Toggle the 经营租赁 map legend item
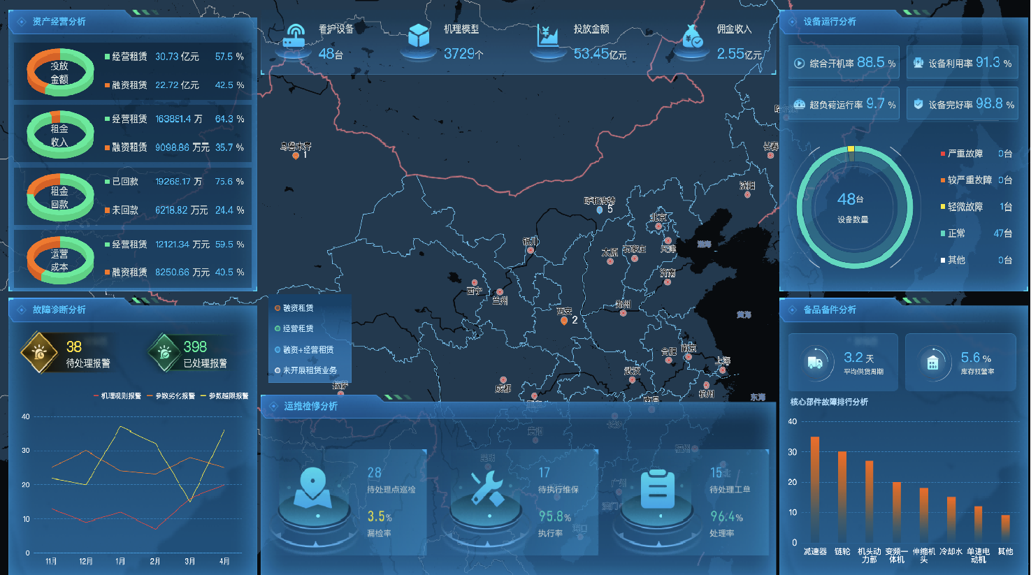The height and width of the screenshot is (575, 1031). 294,328
